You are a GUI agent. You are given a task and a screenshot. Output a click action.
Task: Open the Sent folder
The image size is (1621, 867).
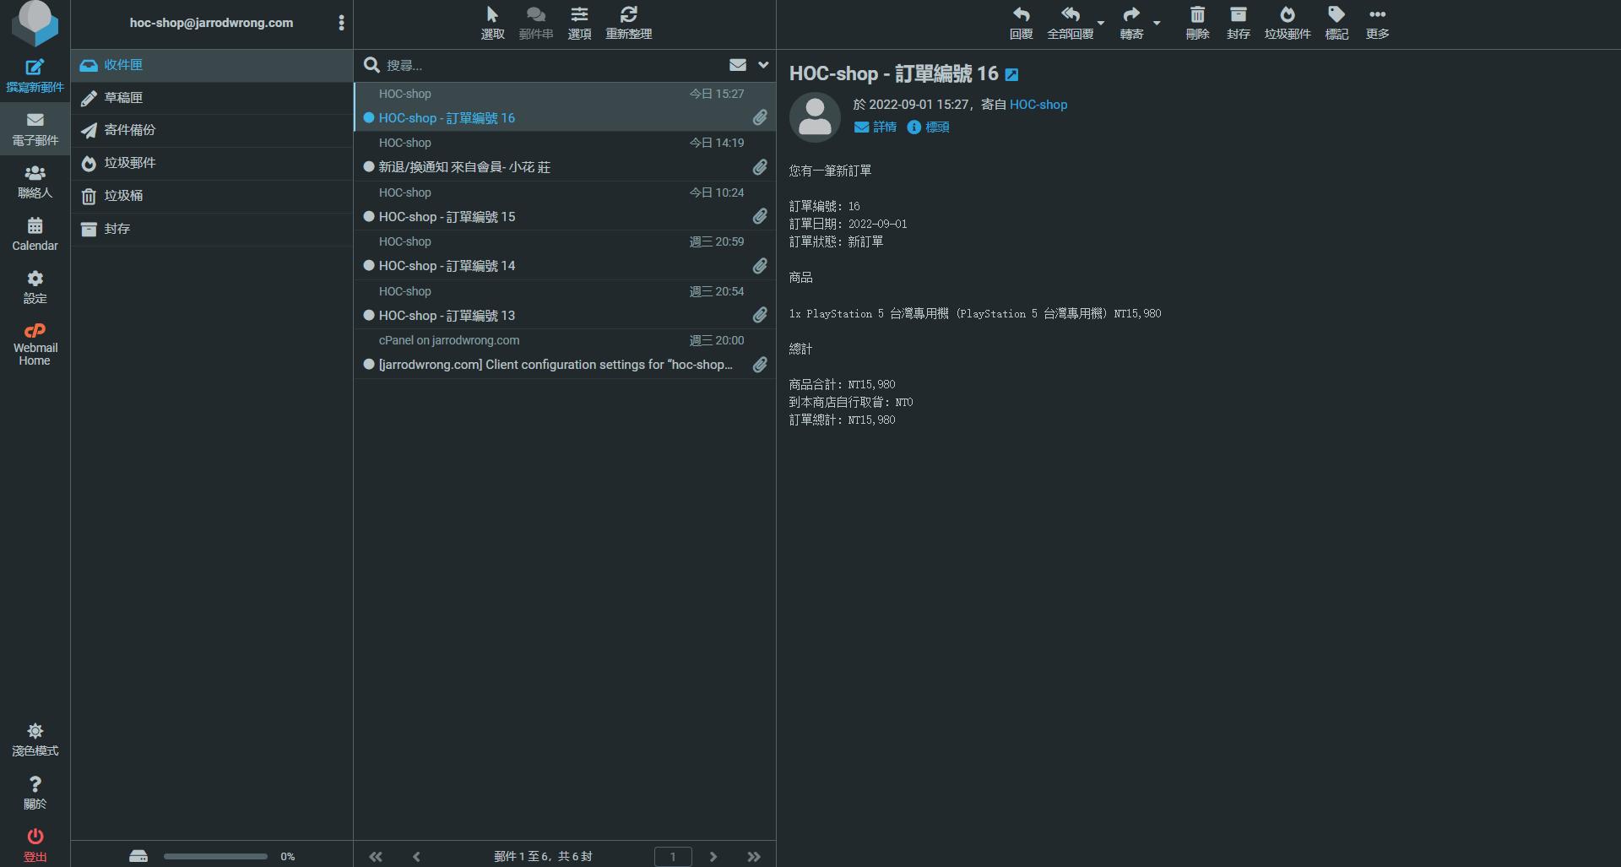pyautogui.click(x=212, y=130)
